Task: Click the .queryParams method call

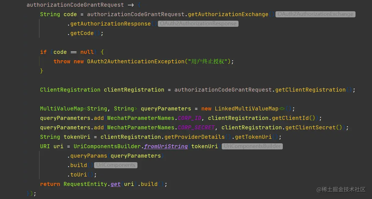Action: [x=87, y=156]
